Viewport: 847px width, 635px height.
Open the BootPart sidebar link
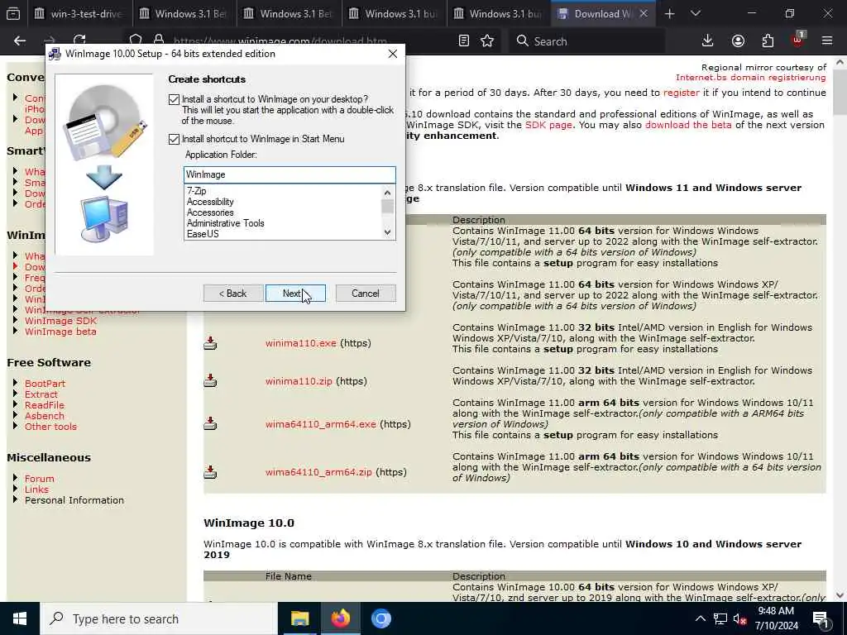click(45, 384)
